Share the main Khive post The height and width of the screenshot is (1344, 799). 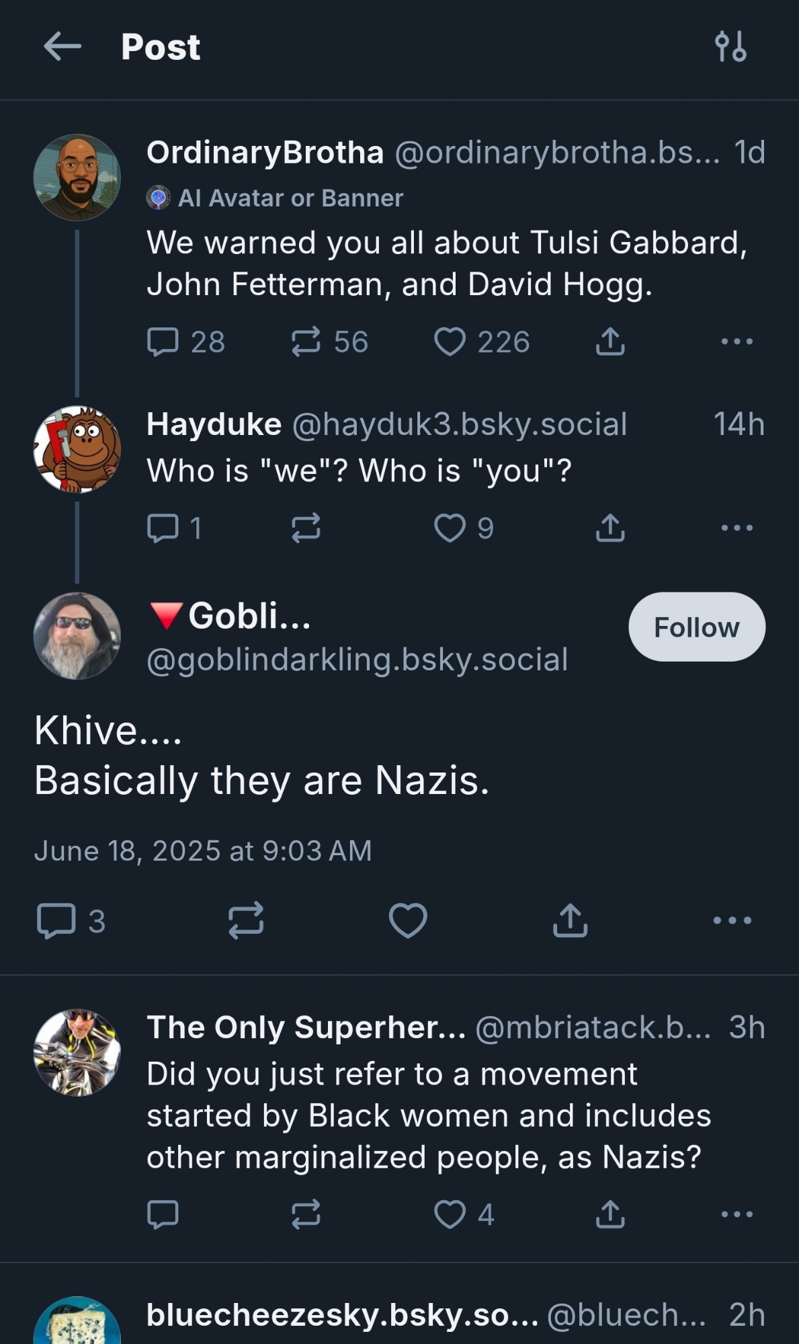pos(570,920)
